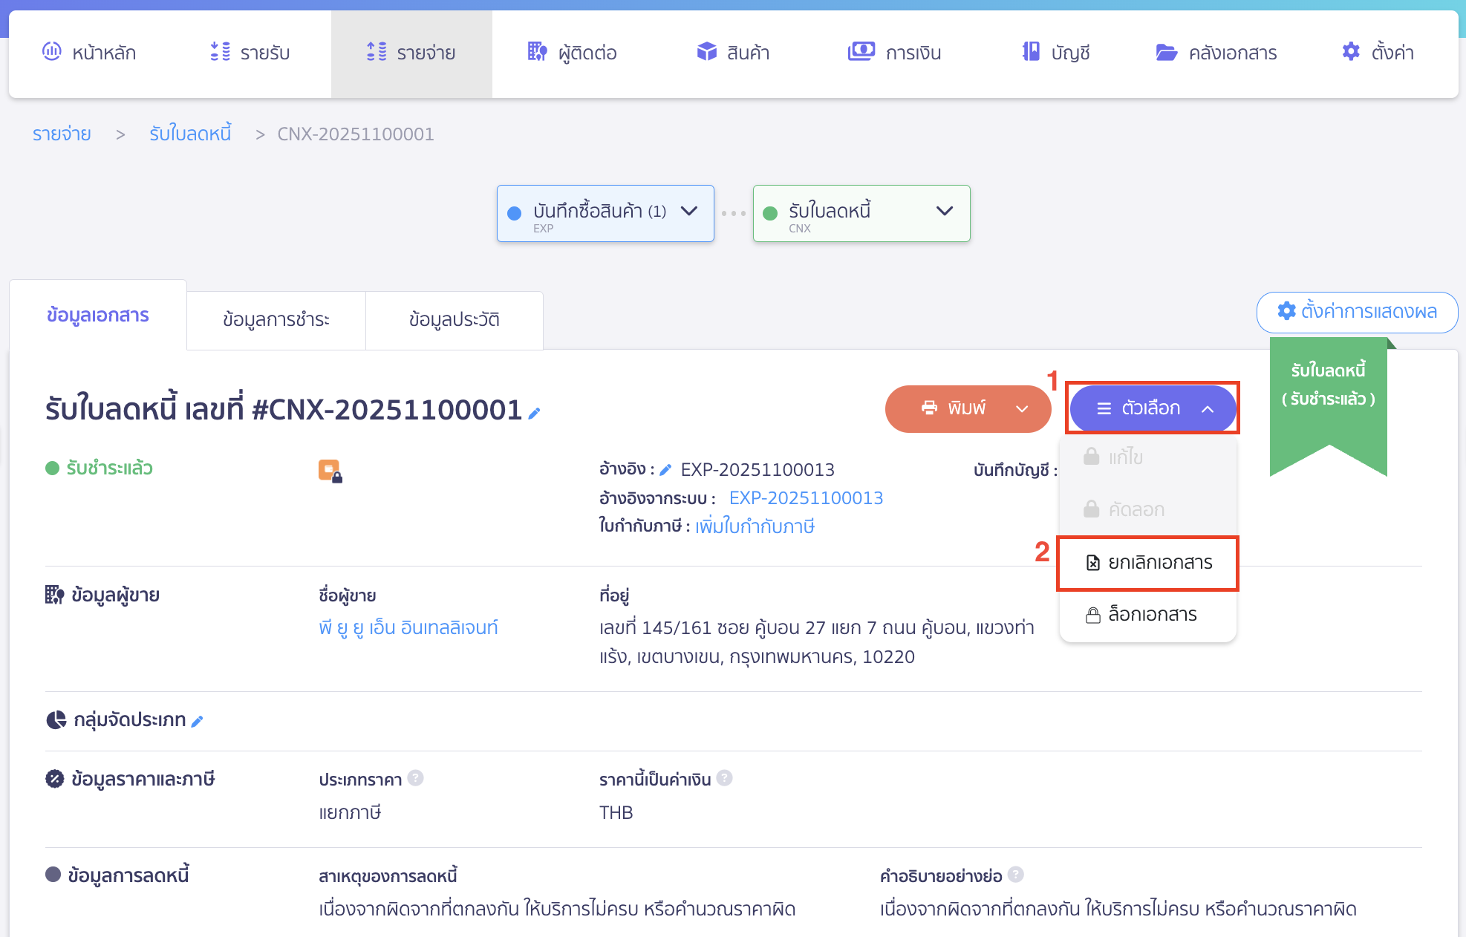
Task: Open the พิมพ์ button dropdown arrow
Action: pos(1022,409)
